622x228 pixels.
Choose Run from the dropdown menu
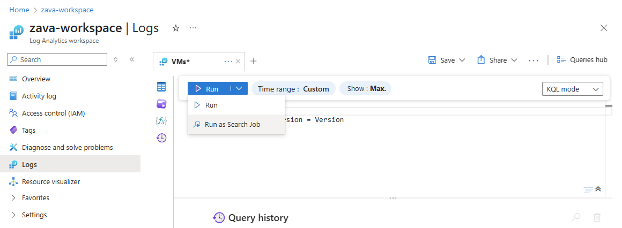[x=211, y=105]
